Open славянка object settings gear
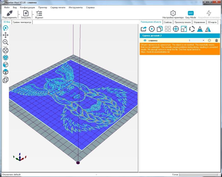The height and width of the screenshot is (177, 222). tap(209, 40)
